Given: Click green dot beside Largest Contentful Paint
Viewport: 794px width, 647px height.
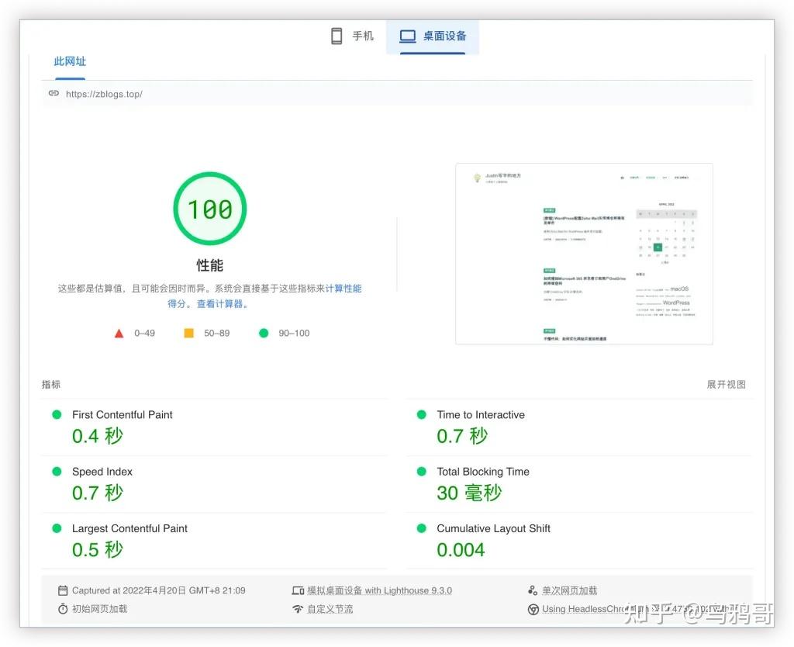Looking at the screenshot, I should click(x=57, y=528).
